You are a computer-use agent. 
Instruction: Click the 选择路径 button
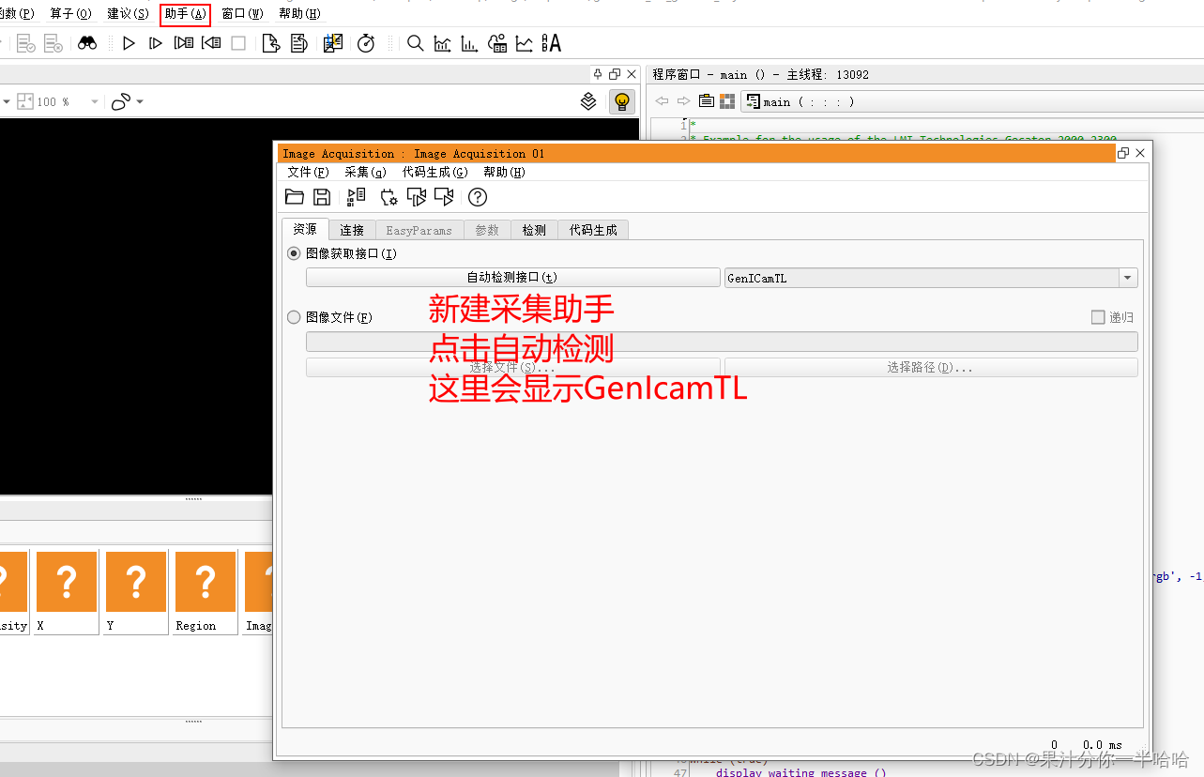(930, 367)
